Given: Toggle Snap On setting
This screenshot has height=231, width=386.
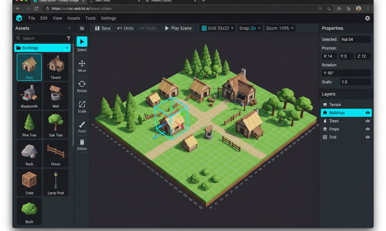Looking at the screenshot, I should 250,28.
